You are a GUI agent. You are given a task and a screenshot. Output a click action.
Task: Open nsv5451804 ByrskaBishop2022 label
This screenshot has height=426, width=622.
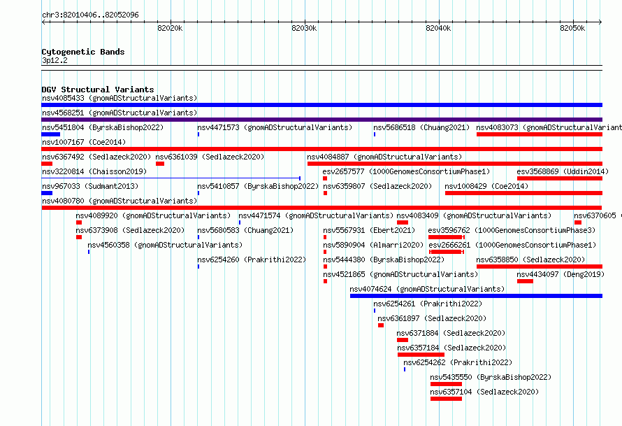(x=103, y=127)
